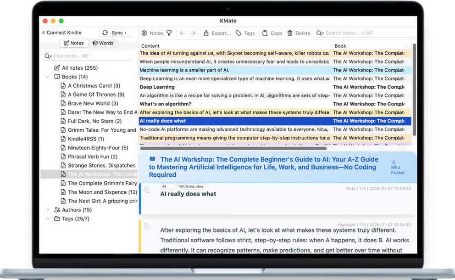Open the settings gear in the toolbar

tap(144, 33)
